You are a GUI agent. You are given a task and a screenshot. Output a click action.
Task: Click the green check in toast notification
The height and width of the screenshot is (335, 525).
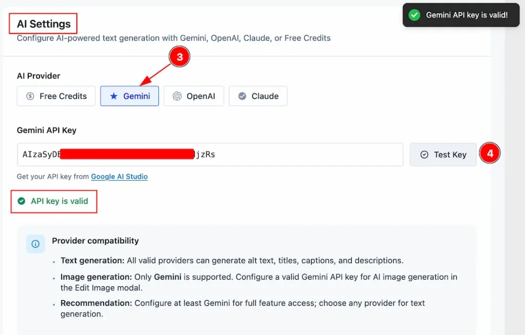pos(414,15)
